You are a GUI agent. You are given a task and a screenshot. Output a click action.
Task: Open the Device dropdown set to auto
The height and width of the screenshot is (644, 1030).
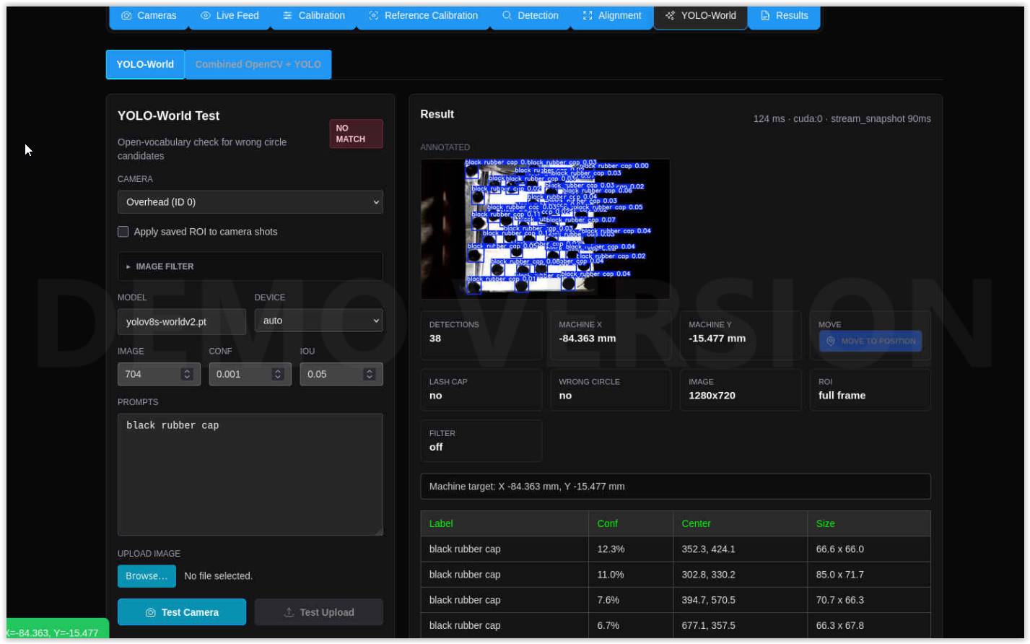(319, 321)
